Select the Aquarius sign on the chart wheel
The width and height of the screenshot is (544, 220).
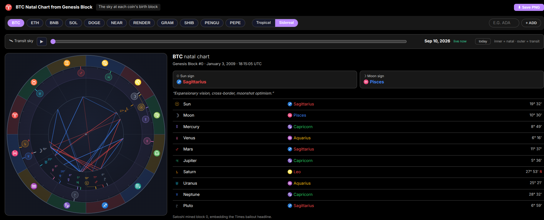pos(34,186)
